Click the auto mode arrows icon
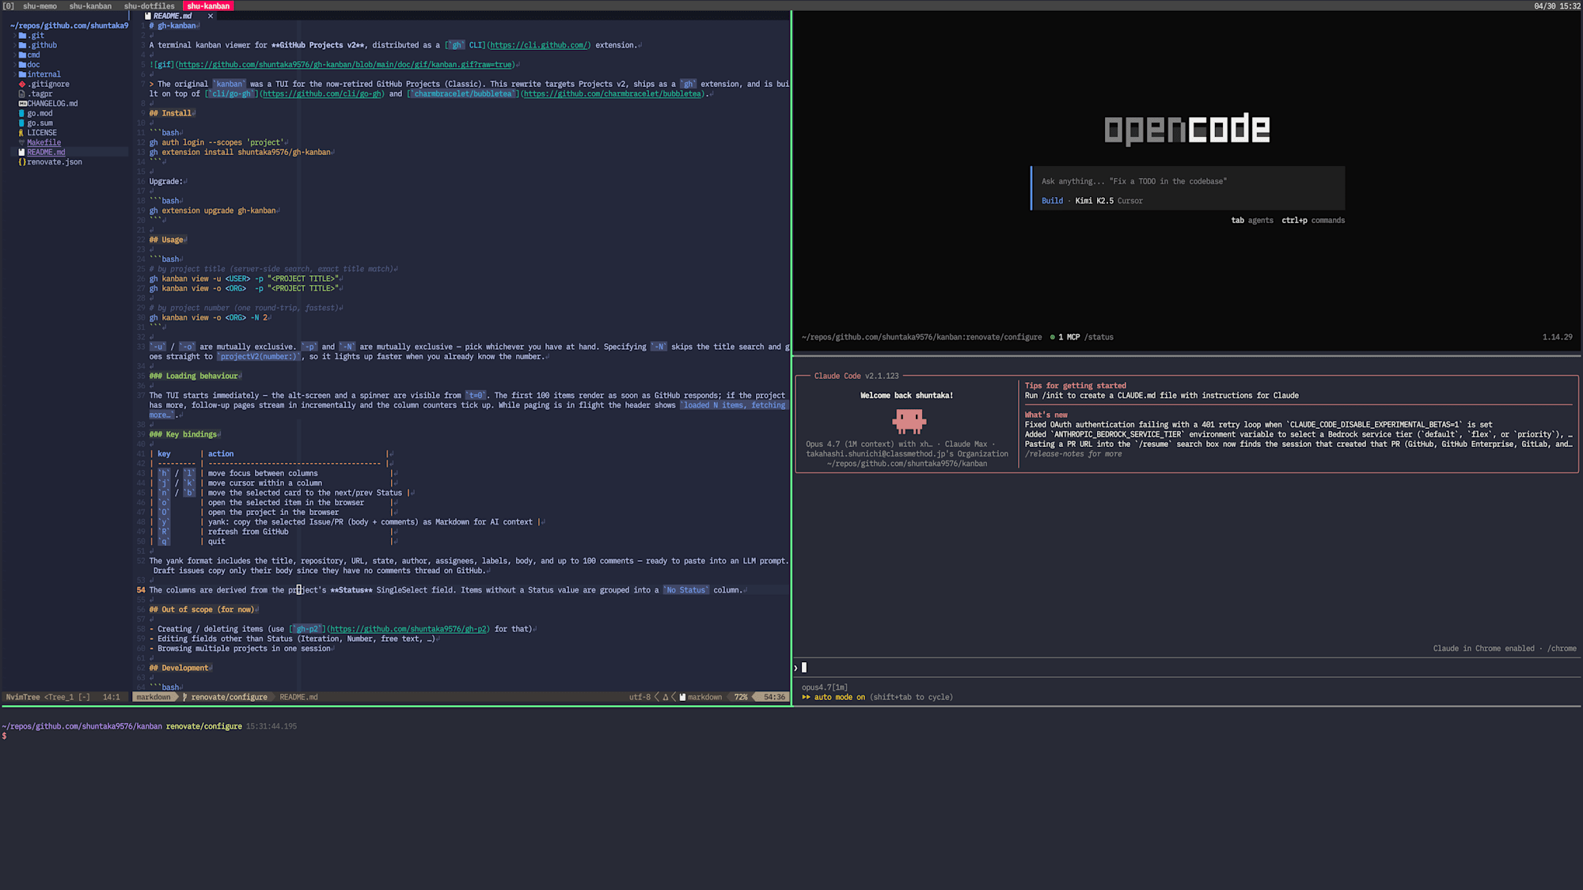Image resolution: width=1583 pixels, height=890 pixels. coord(807,697)
